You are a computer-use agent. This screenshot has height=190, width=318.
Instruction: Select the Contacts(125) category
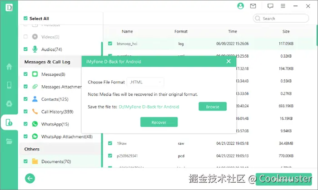point(55,99)
